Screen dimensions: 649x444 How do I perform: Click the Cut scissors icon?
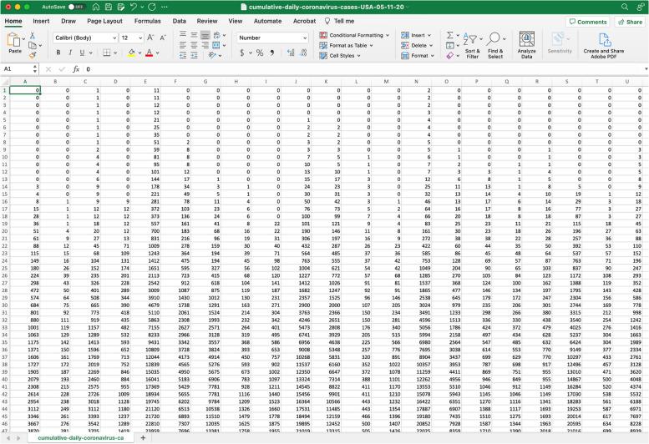pos(33,35)
